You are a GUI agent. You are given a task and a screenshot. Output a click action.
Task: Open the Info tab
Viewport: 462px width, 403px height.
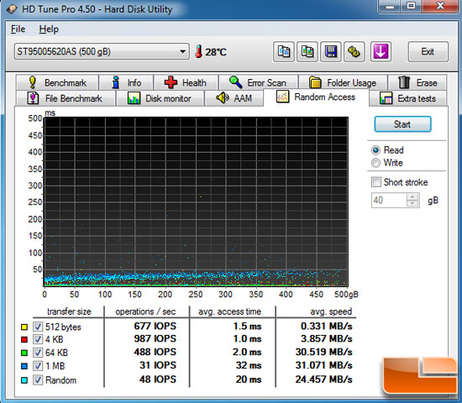(x=126, y=82)
